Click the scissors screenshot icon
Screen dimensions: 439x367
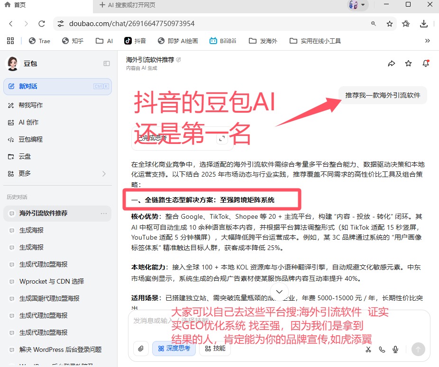[x=368, y=349]
